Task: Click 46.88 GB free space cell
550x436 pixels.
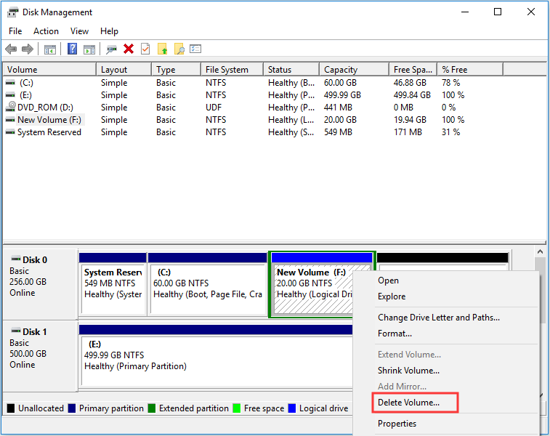Action: 410,83
